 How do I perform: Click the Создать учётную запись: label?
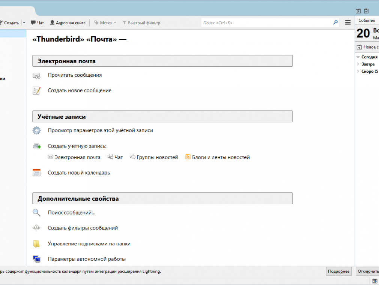77,146
